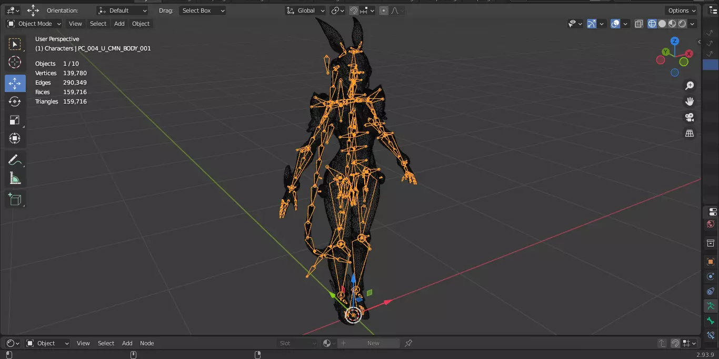
Task: Open the Physics properties icon
Action: tap(711, 276)
